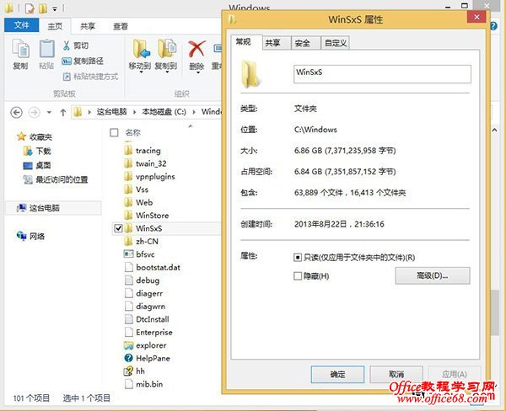Select the mib.bin file
Image resolution: width=506 pixels, height=411 pixels.
(x=143, y=384)
